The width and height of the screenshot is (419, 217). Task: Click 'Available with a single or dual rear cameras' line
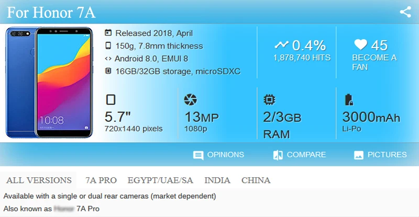point(109,196)
